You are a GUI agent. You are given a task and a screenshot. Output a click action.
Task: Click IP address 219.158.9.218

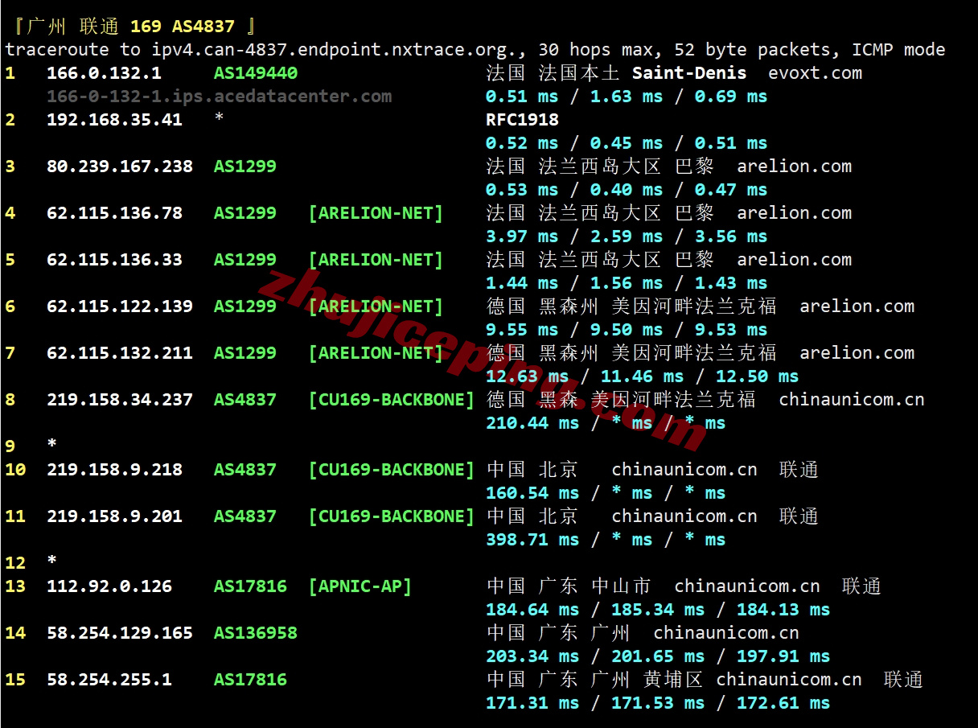[x=114, y=470]
